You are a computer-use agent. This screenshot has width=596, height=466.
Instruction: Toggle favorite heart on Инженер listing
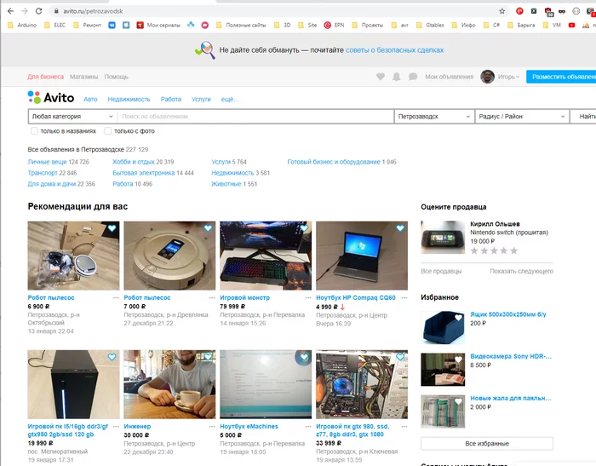pos(208,357)
